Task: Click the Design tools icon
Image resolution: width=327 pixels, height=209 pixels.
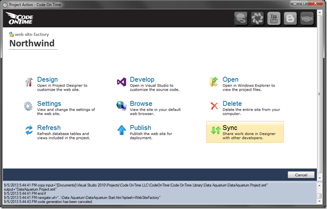Action: [x=29, y=82]
